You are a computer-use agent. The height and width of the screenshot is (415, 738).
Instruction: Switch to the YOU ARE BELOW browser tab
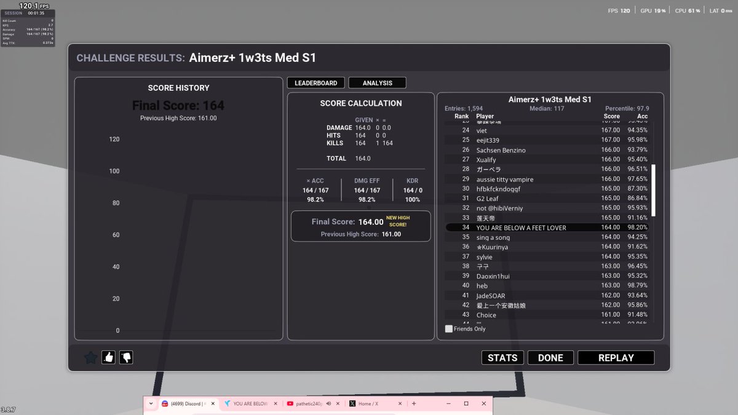(x=251, y=403)
